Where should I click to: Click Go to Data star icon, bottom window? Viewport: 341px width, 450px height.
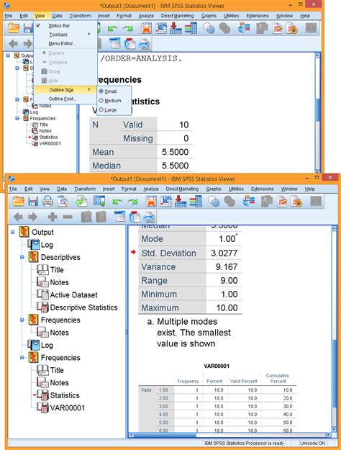(x=151, y=201)
